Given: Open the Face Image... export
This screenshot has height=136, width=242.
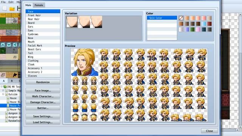Looking at the screenshot, I should (x=43, y=91).
